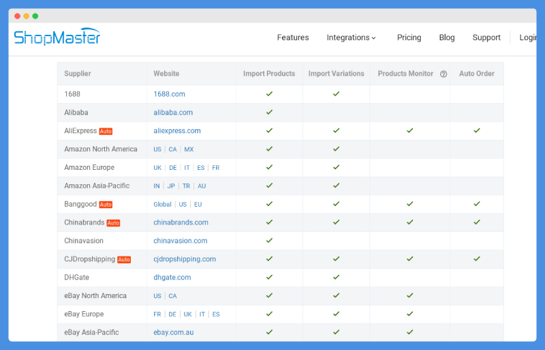Click the DHGate Import Variations checkmark

click(336, 277)
